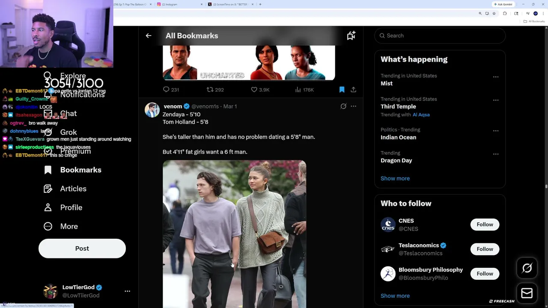Open the More sidebar menu

click(61, 226)
